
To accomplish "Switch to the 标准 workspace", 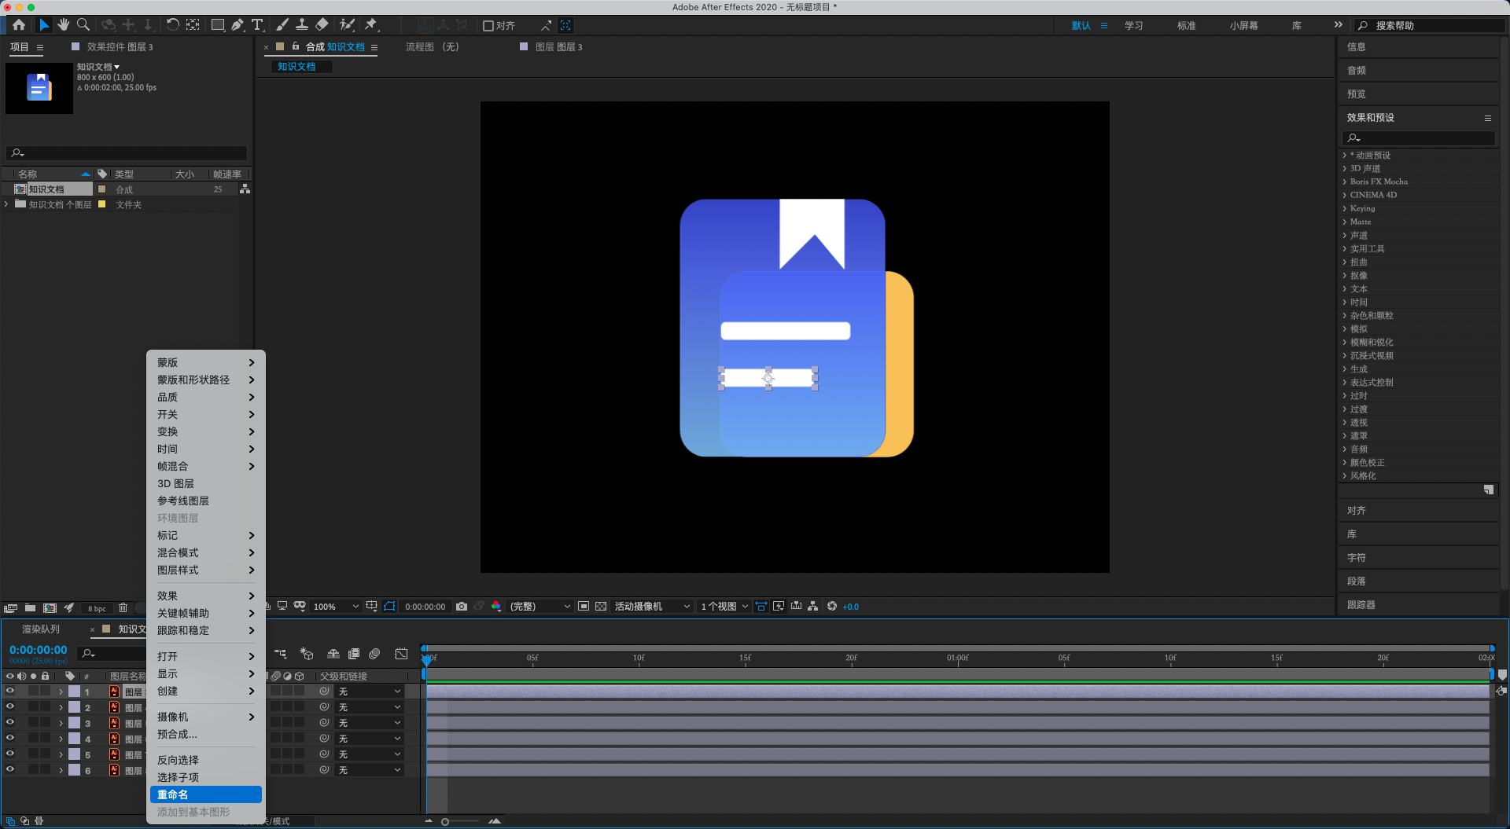I will (1186, 26).
